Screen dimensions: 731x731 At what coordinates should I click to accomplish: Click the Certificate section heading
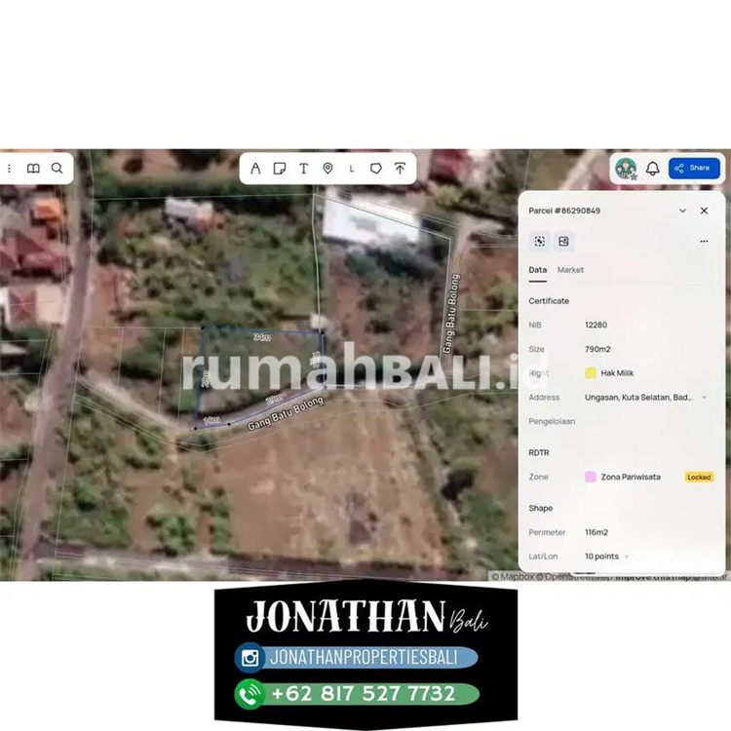[549, 301]
